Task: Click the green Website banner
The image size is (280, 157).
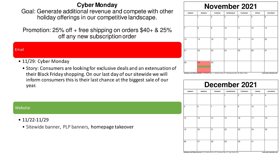Action: (97, 108)
